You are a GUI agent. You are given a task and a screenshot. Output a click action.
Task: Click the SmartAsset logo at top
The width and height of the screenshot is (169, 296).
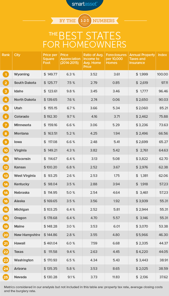pyautogui.click(x=84, y=4)
